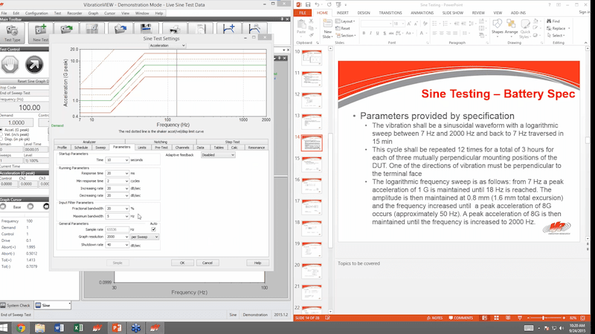Switch to the Schedule tab
The width and height of the screenshot is (595, 334).
tap(81, 147)
